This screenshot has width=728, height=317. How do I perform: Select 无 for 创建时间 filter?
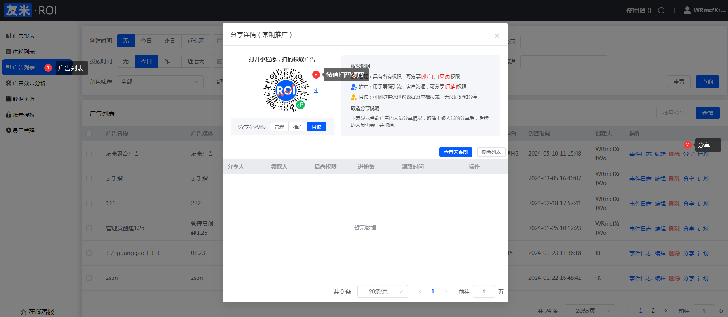coord(126,41)
